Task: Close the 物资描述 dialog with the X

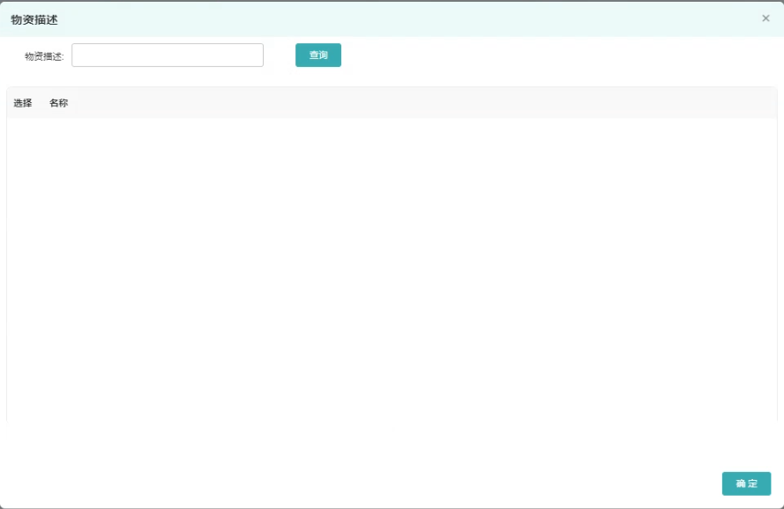Action: pyautogui.click(x=765, y=18)
